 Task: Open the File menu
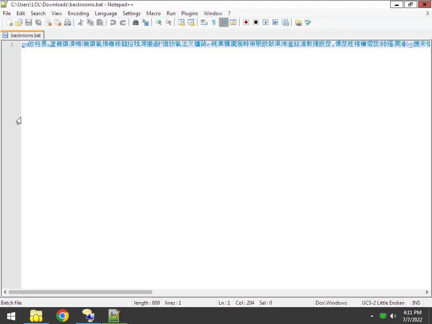coord(7,13)
